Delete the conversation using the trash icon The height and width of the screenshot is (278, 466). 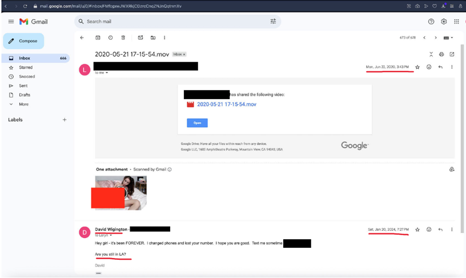[x=123, y=38]
